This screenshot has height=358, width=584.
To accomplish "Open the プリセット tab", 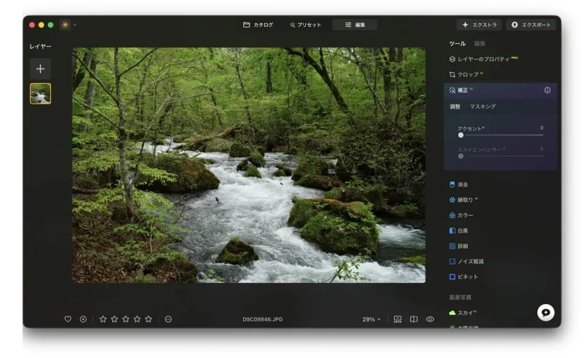I will click(305, 25).
